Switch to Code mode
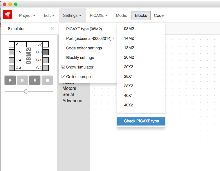This screenshot has width=220, height=171. coord(159,15)
